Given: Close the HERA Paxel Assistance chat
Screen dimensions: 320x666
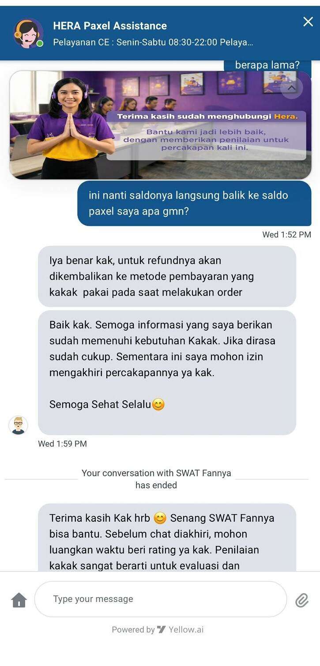Looking at the screenshot, I should click(x=308, y=22).
